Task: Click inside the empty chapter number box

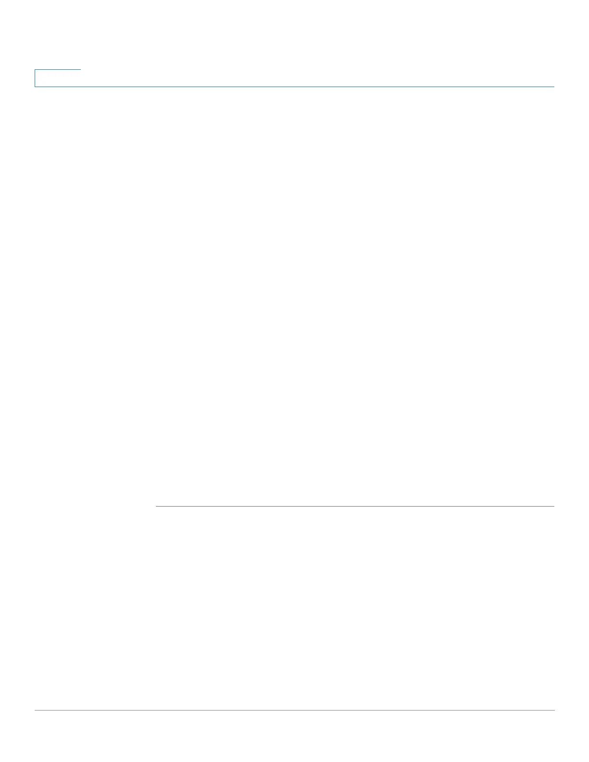Action: pyautogui.click(x=58, y=78)
